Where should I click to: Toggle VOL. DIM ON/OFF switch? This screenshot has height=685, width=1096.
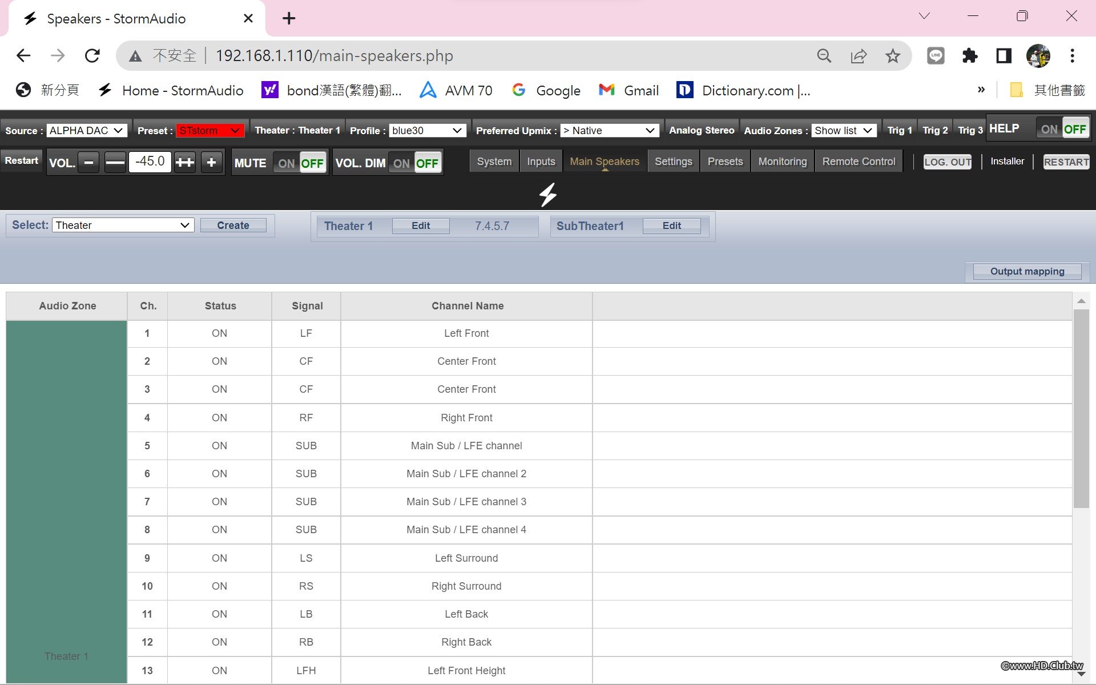click(x=415, y=163)
